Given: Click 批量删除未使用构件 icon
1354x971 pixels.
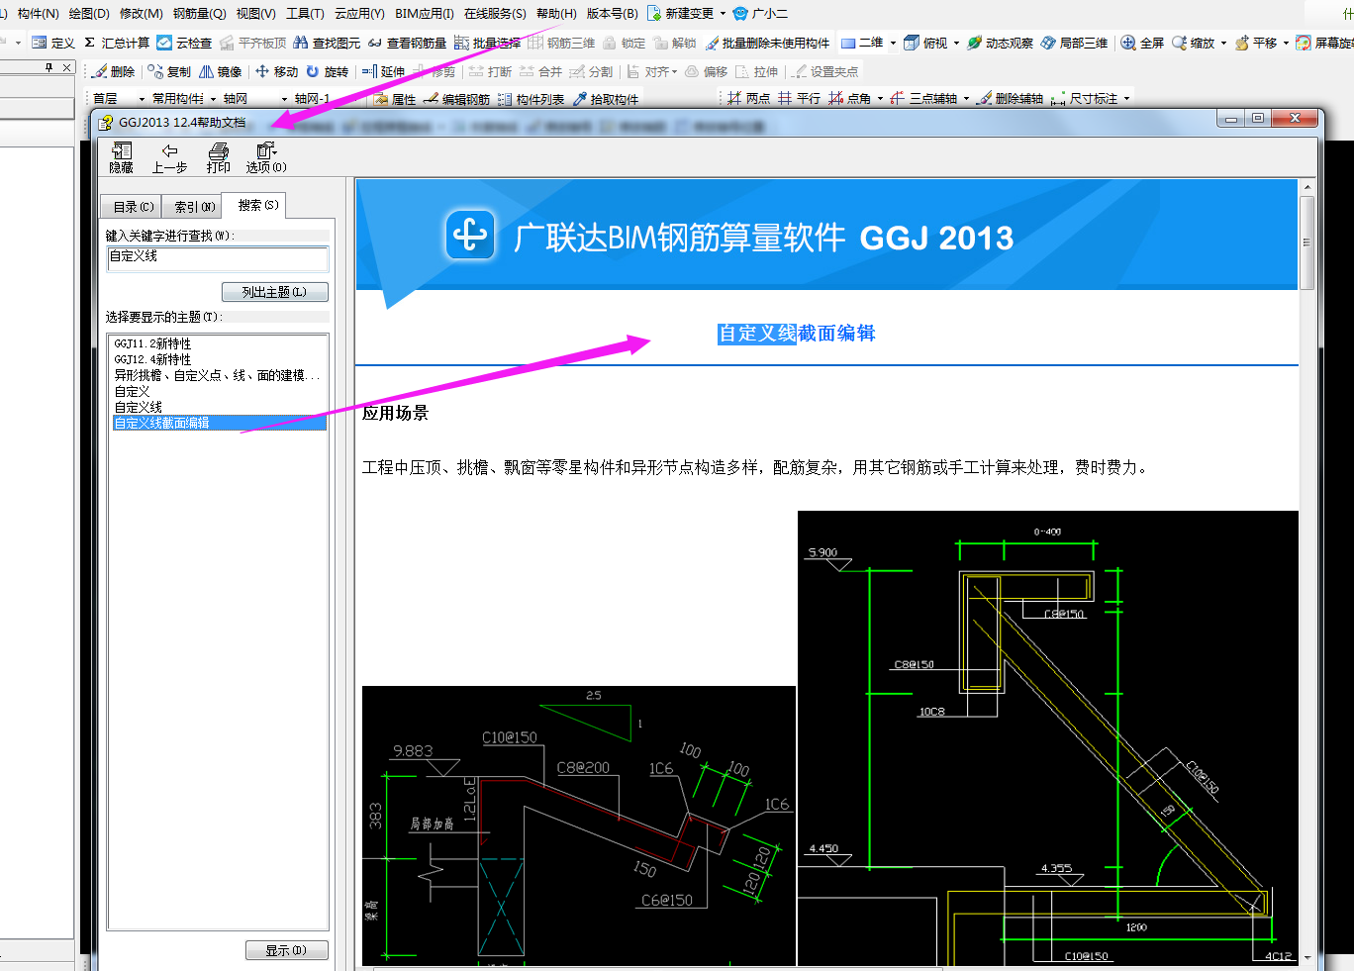Looking at the screenshot, I should tap(712, 43).
